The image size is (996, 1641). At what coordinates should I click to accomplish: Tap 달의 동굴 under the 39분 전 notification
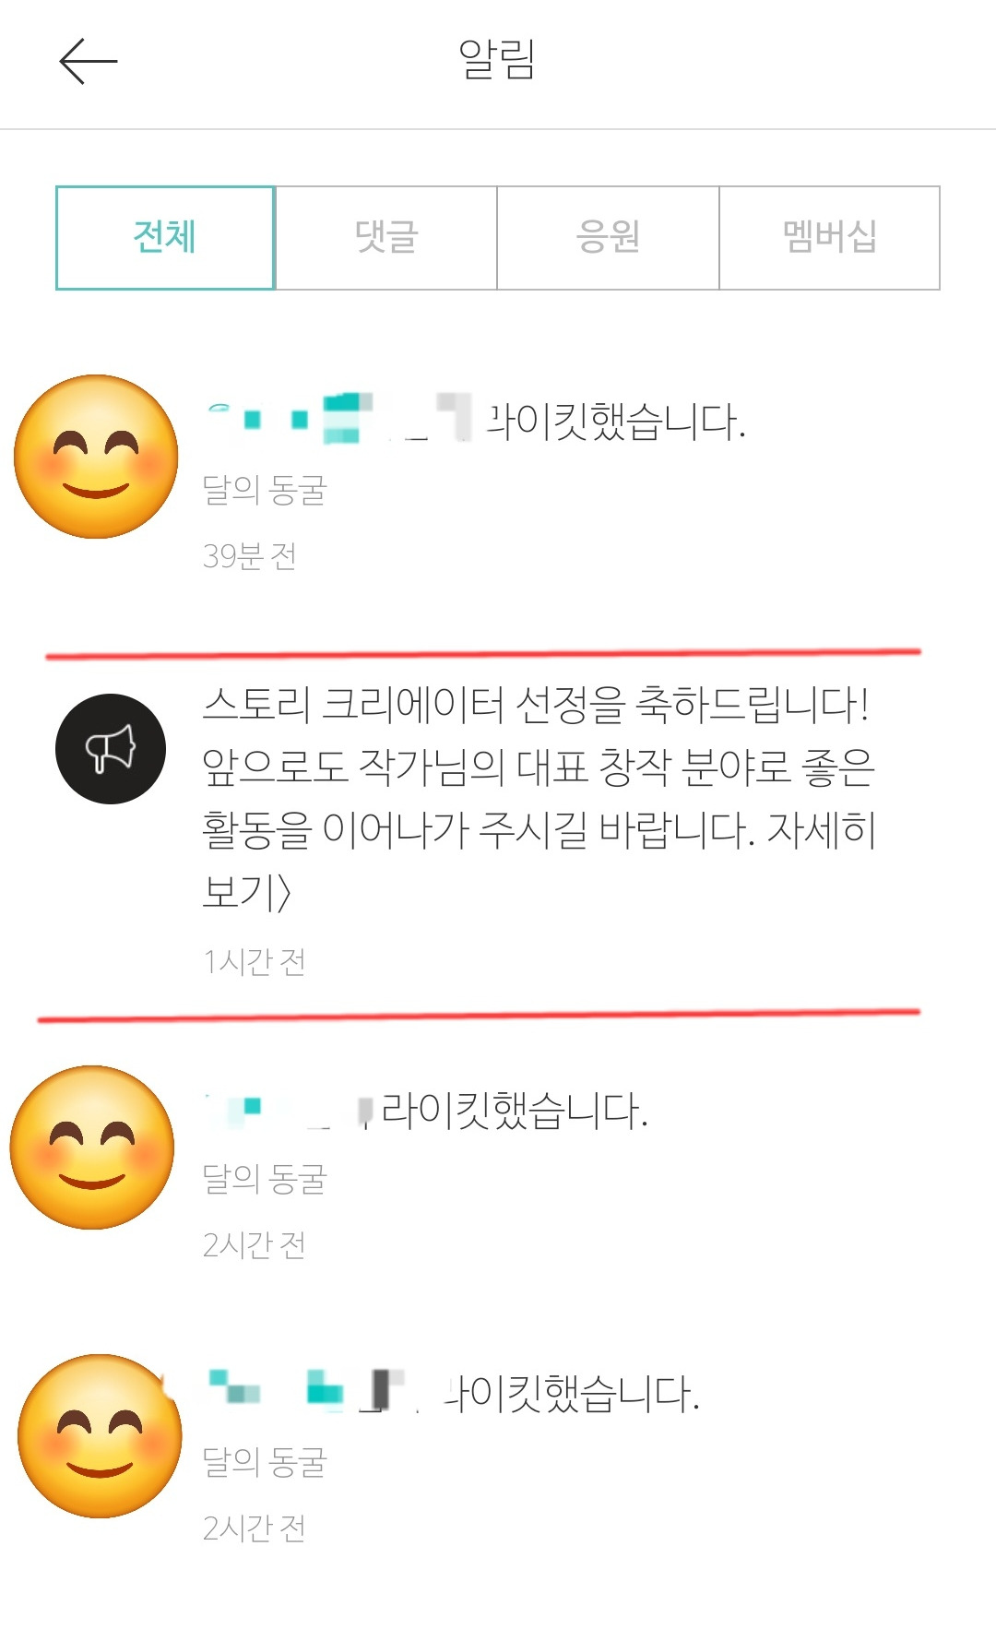(x=265, y=491)
